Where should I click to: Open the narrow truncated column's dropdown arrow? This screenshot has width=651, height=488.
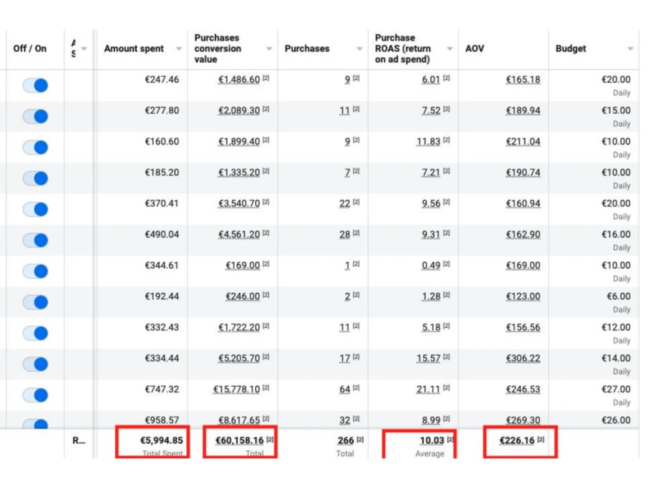click(x=84, y=49)
